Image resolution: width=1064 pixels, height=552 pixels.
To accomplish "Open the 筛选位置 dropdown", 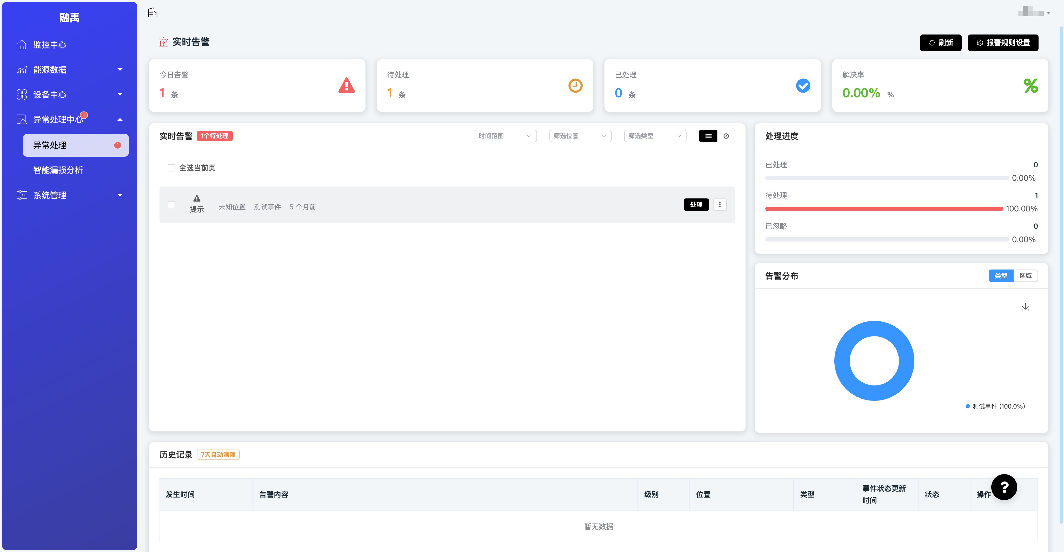I will (580, 136).
